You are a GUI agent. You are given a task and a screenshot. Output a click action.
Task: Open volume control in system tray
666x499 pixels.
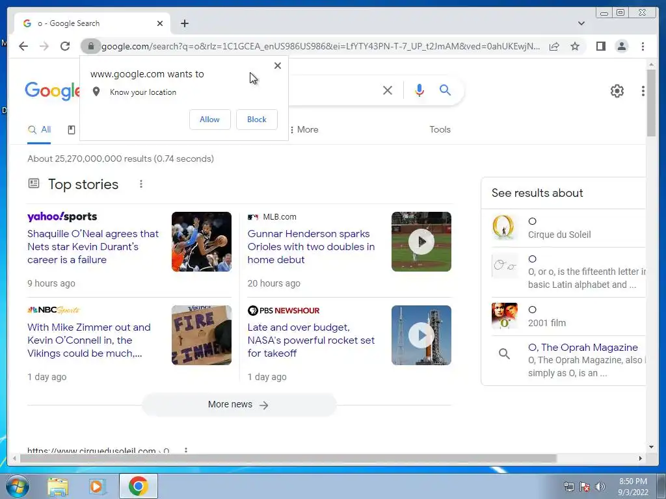(x=600, y=487)
